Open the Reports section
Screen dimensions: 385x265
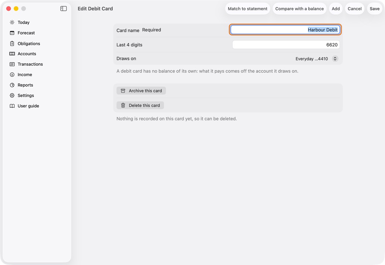[x=25, y=85]
